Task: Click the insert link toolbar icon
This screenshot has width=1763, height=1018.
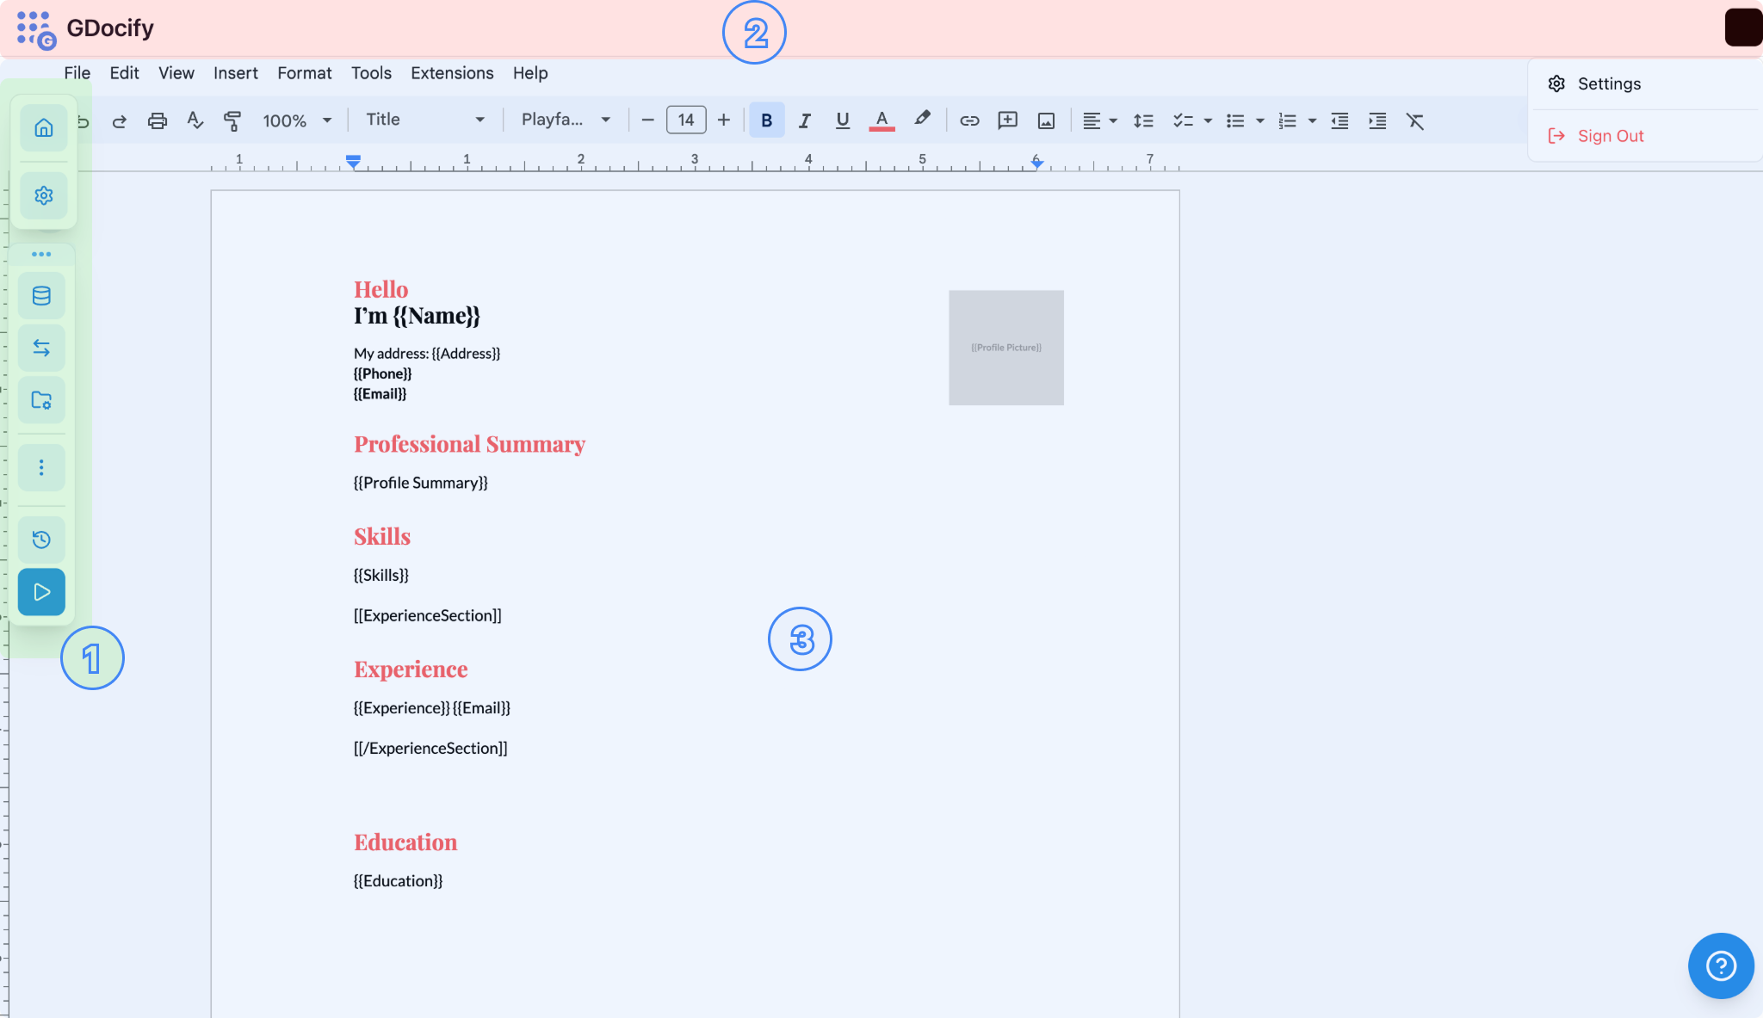Action: click(969, 120)
